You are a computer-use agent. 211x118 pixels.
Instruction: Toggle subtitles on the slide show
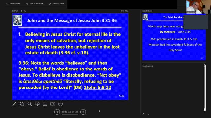(45, 104)
